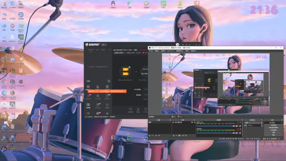Click first tab in streaming app sidebar
This screenshot has width=286, height=161.
click(x=91, y=50)
